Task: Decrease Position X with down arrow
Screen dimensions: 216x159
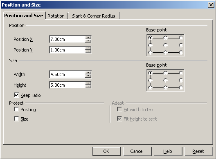Action: coord(88,41)
